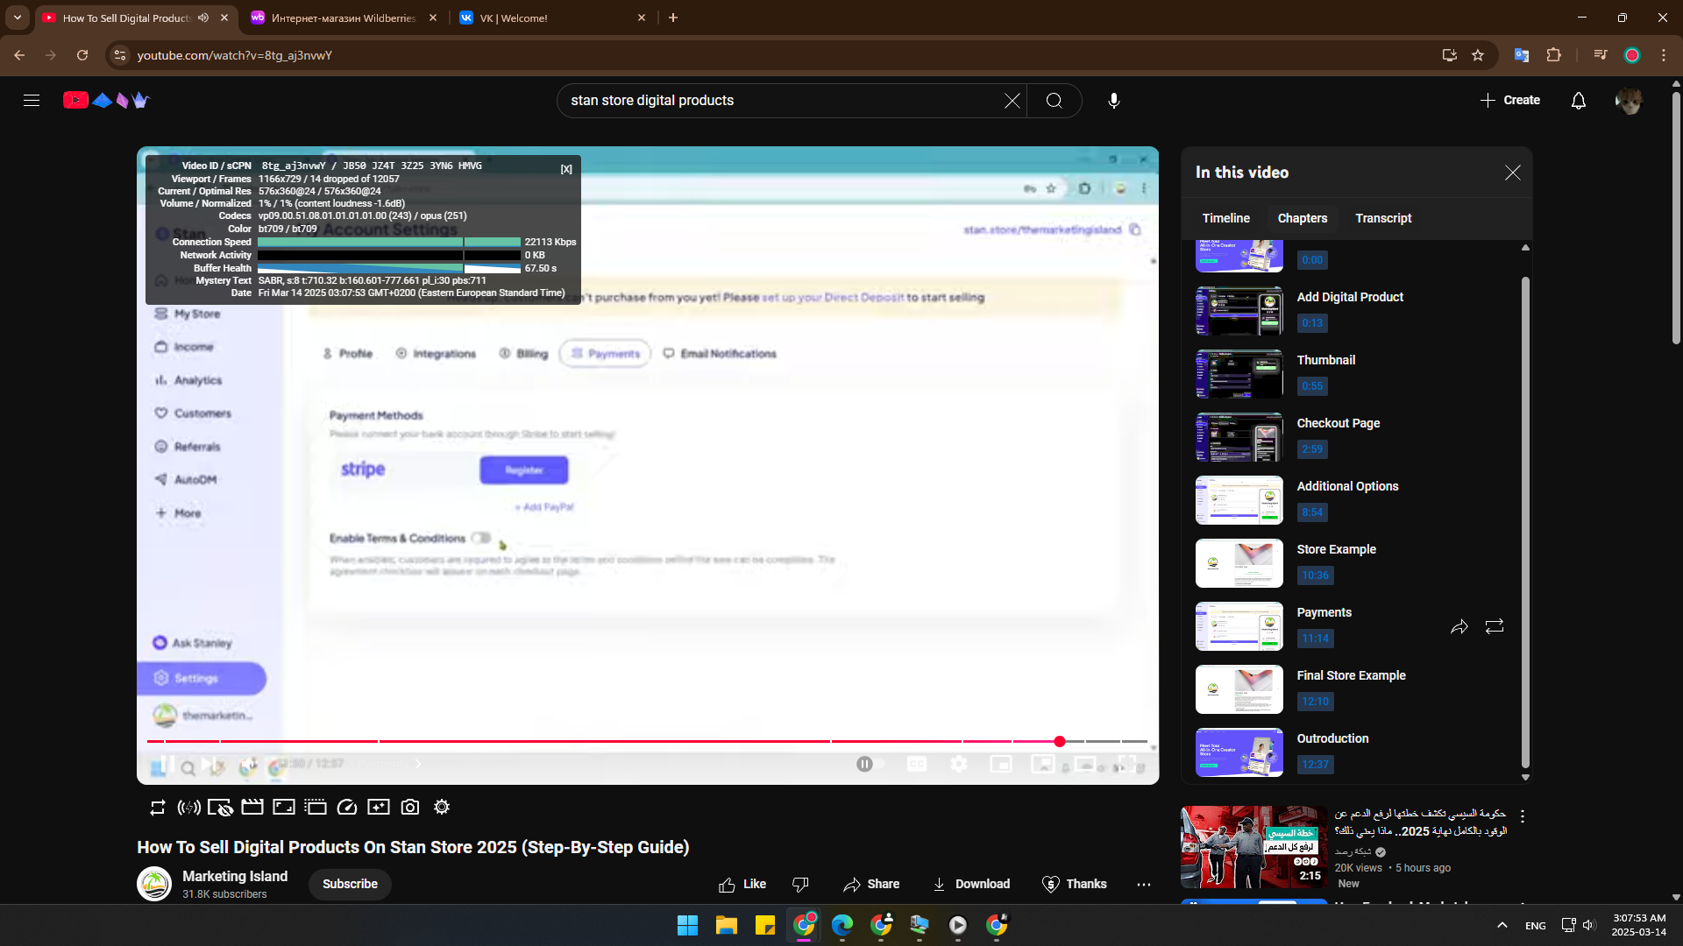The height and width of the screenshot is (946, 1683).
Task: Bookmark this page with the star
Action: [x=1478, y=55]
